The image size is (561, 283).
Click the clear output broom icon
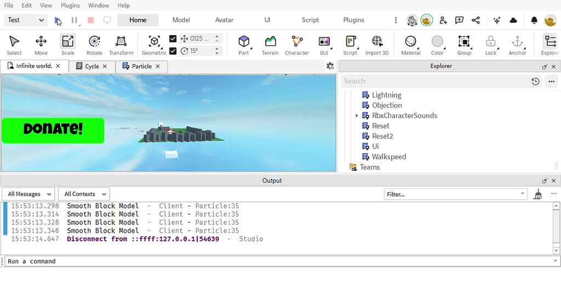(x=537, y=194)
